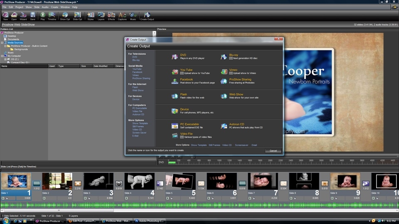Collapse the ProShow Producer Built-In Content node
The image size is (399, 224).
(x=5, y=46)
